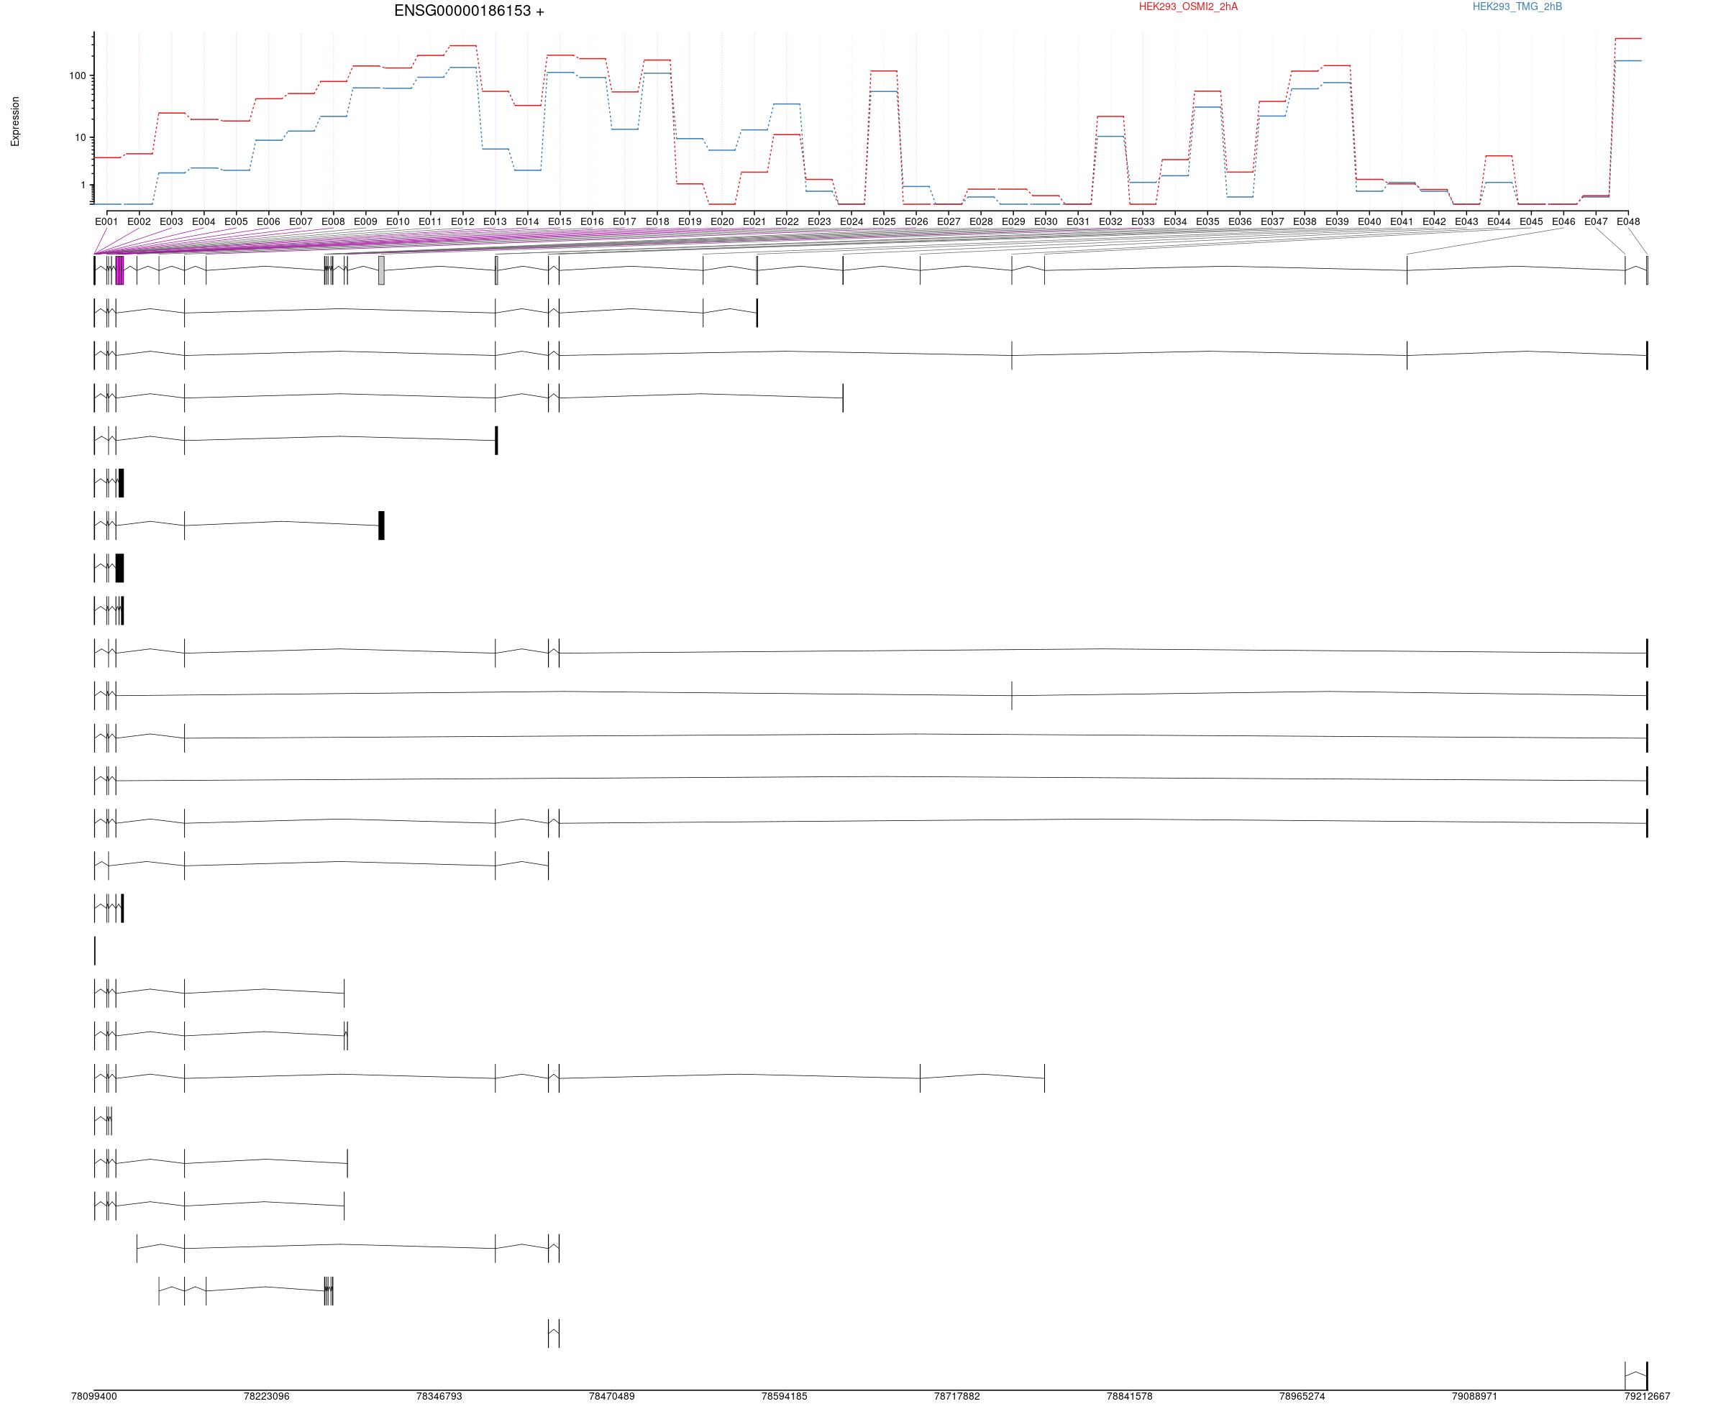1726x1409 pixels.
Task: Click the gene title ENSG00000186153 +
Action: pyautogui.click(x=469, y=12)
